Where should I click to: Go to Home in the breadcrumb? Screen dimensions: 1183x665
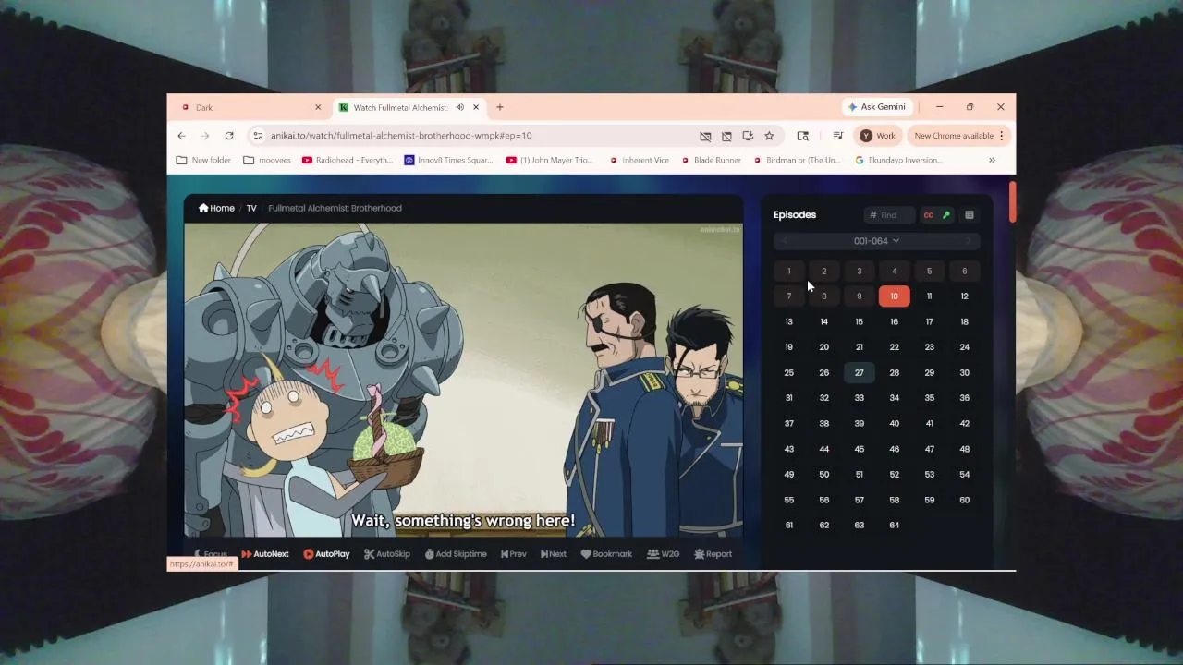click(x=216, y=208)
